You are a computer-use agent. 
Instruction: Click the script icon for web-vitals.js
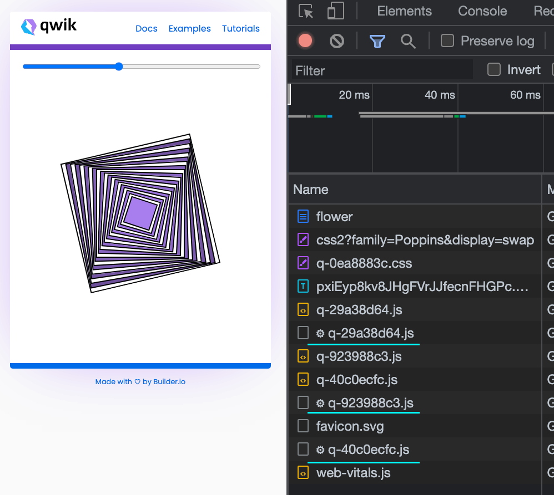pos(303,472)
